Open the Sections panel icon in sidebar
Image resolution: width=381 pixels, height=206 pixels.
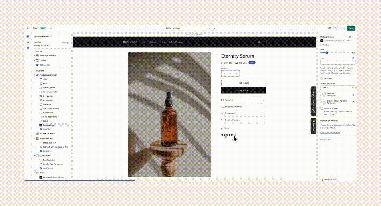(28, 37)
